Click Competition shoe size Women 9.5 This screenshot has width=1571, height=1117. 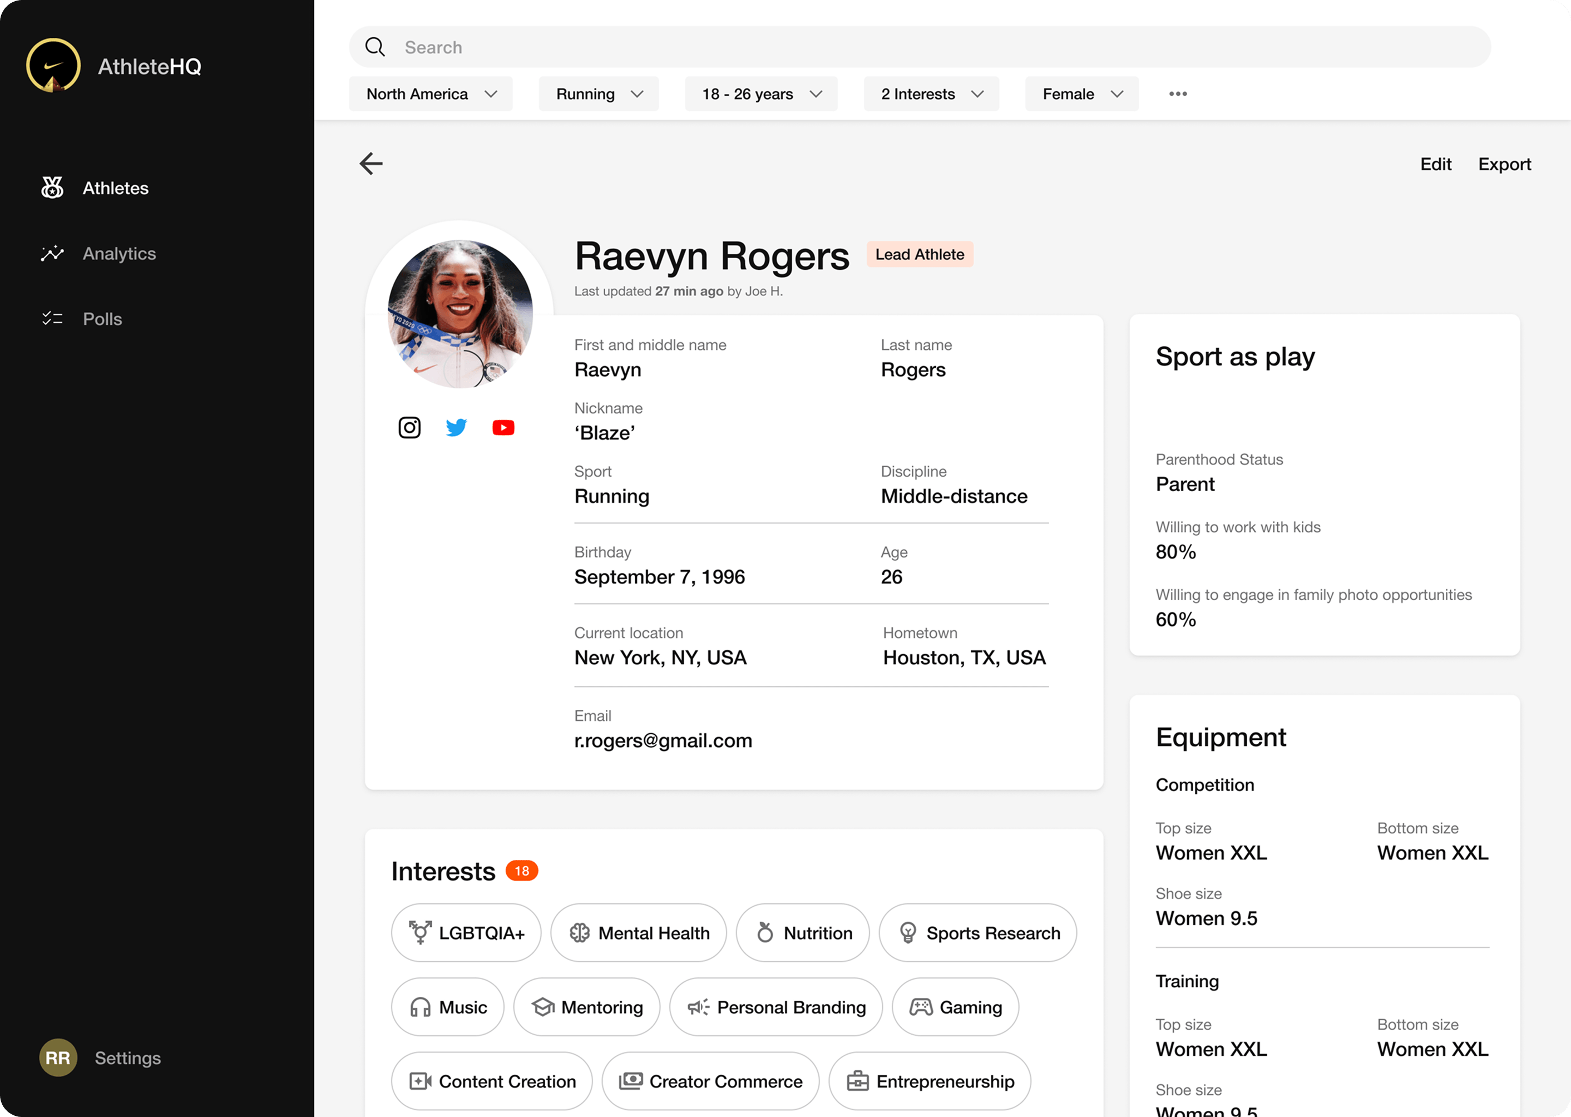1206,918
